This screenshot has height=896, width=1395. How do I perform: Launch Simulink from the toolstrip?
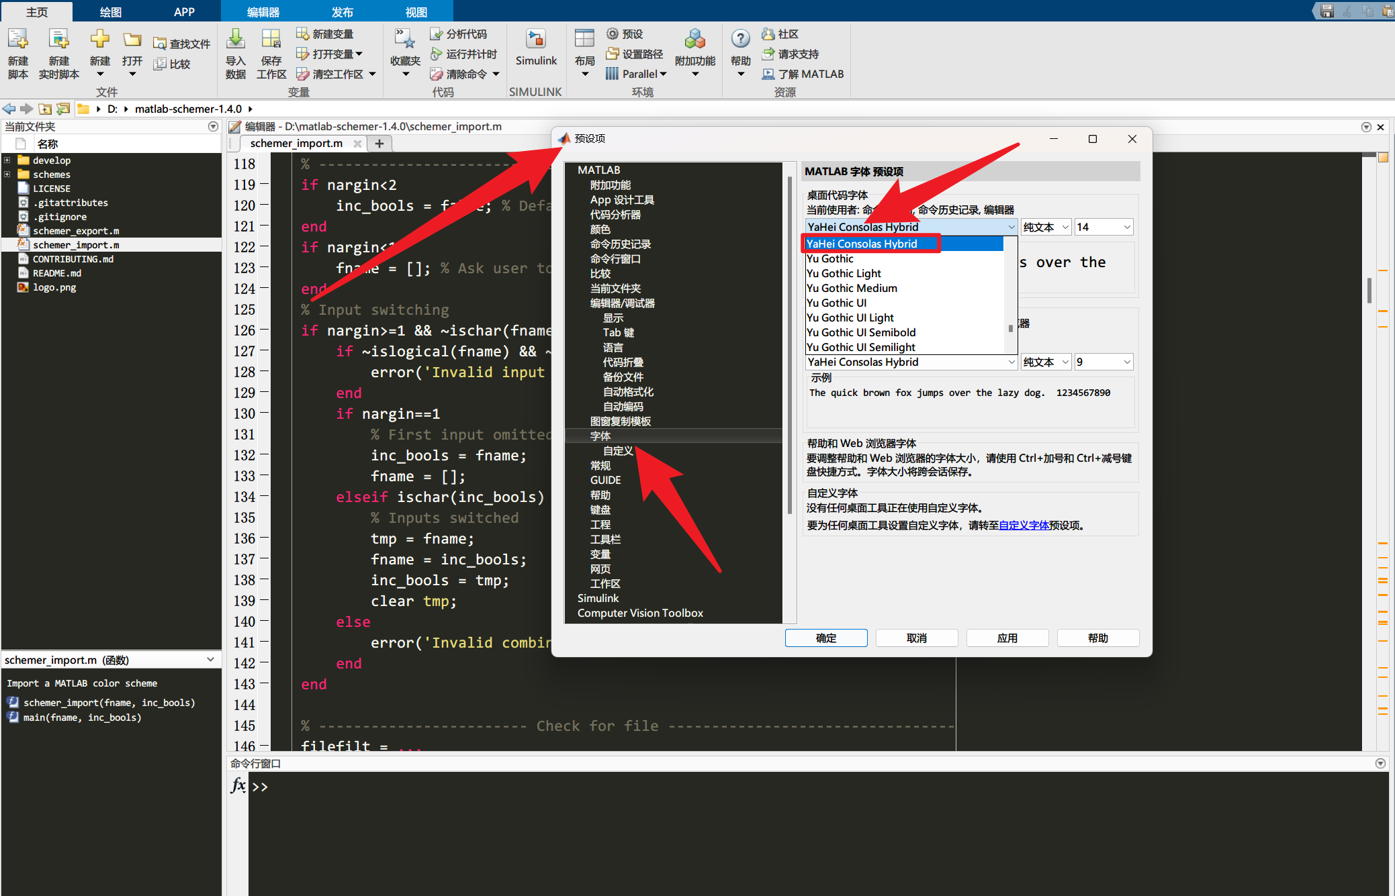click(536, 47)
